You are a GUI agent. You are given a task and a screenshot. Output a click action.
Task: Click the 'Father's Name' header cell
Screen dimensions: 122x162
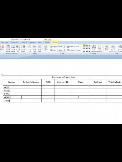click(31, 82)
